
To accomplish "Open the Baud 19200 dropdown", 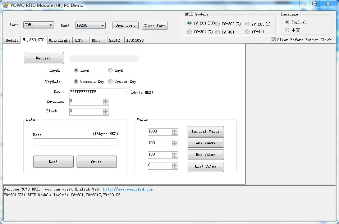I will (x=90, y=25).
